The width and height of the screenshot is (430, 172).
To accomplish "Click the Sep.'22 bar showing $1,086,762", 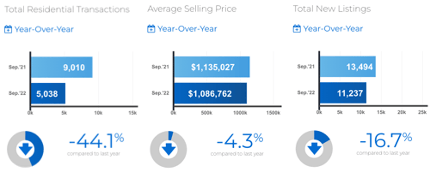I will click(210, 93).
